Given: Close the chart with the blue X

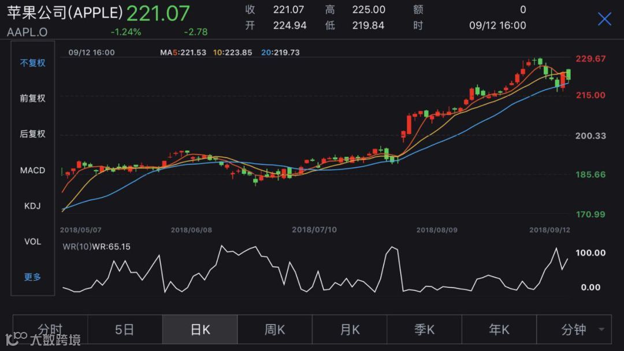Looking at the screenshot, I should 604,18.
